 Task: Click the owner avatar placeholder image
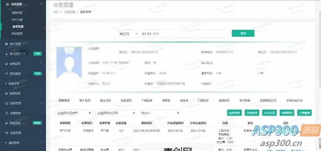pos(69,62)
